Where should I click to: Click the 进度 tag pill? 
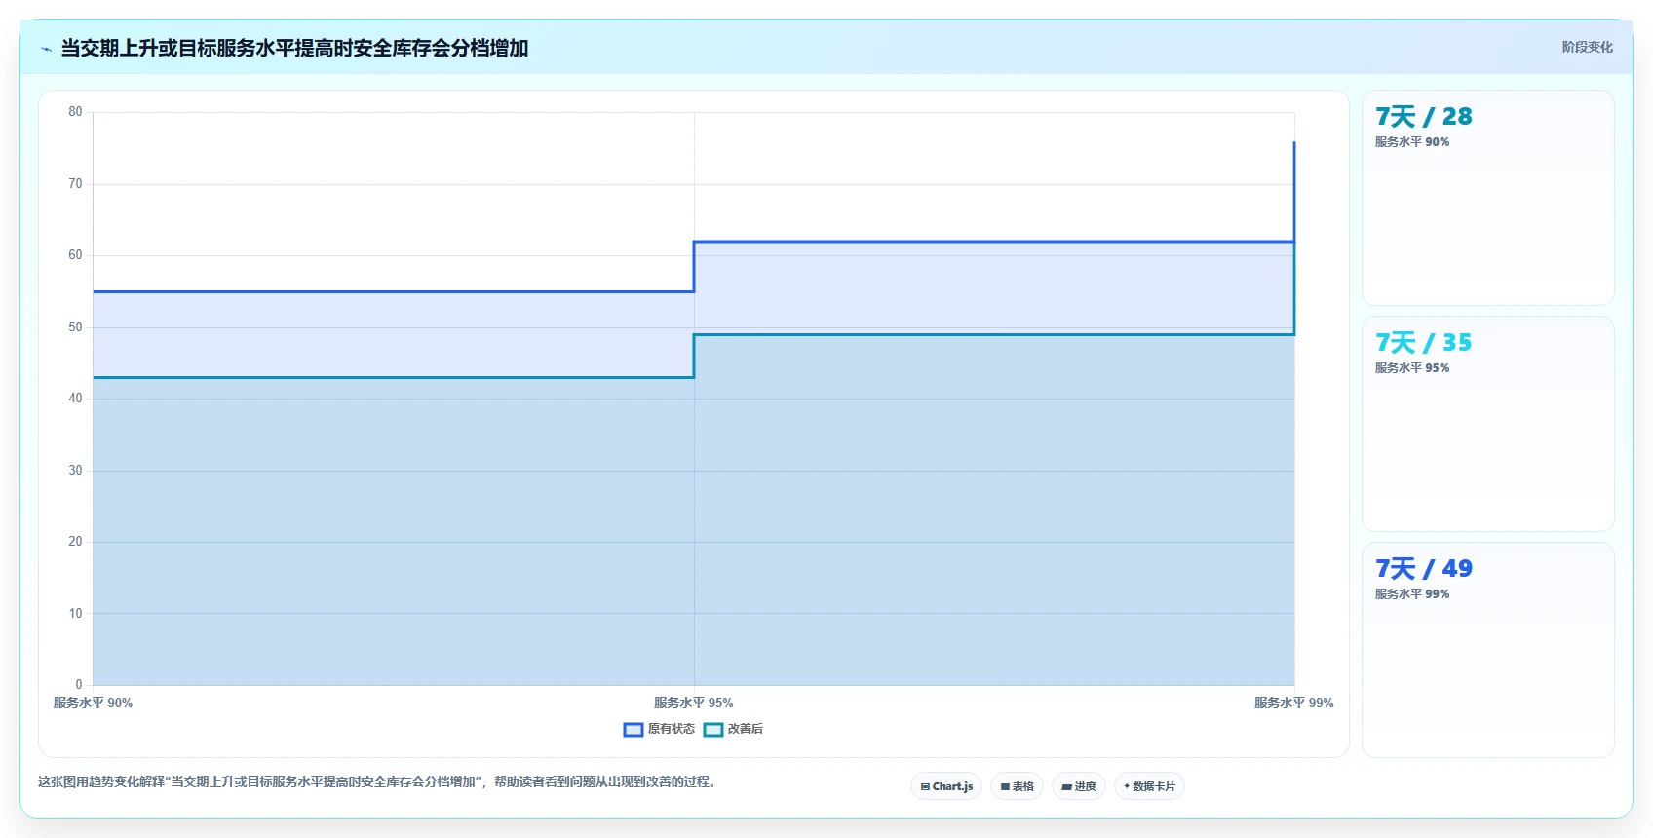tap(1079, 786)
